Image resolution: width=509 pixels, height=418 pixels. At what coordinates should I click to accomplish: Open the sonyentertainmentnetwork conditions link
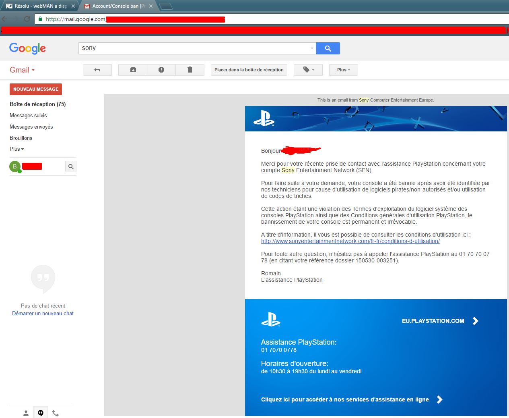(350, 241)
